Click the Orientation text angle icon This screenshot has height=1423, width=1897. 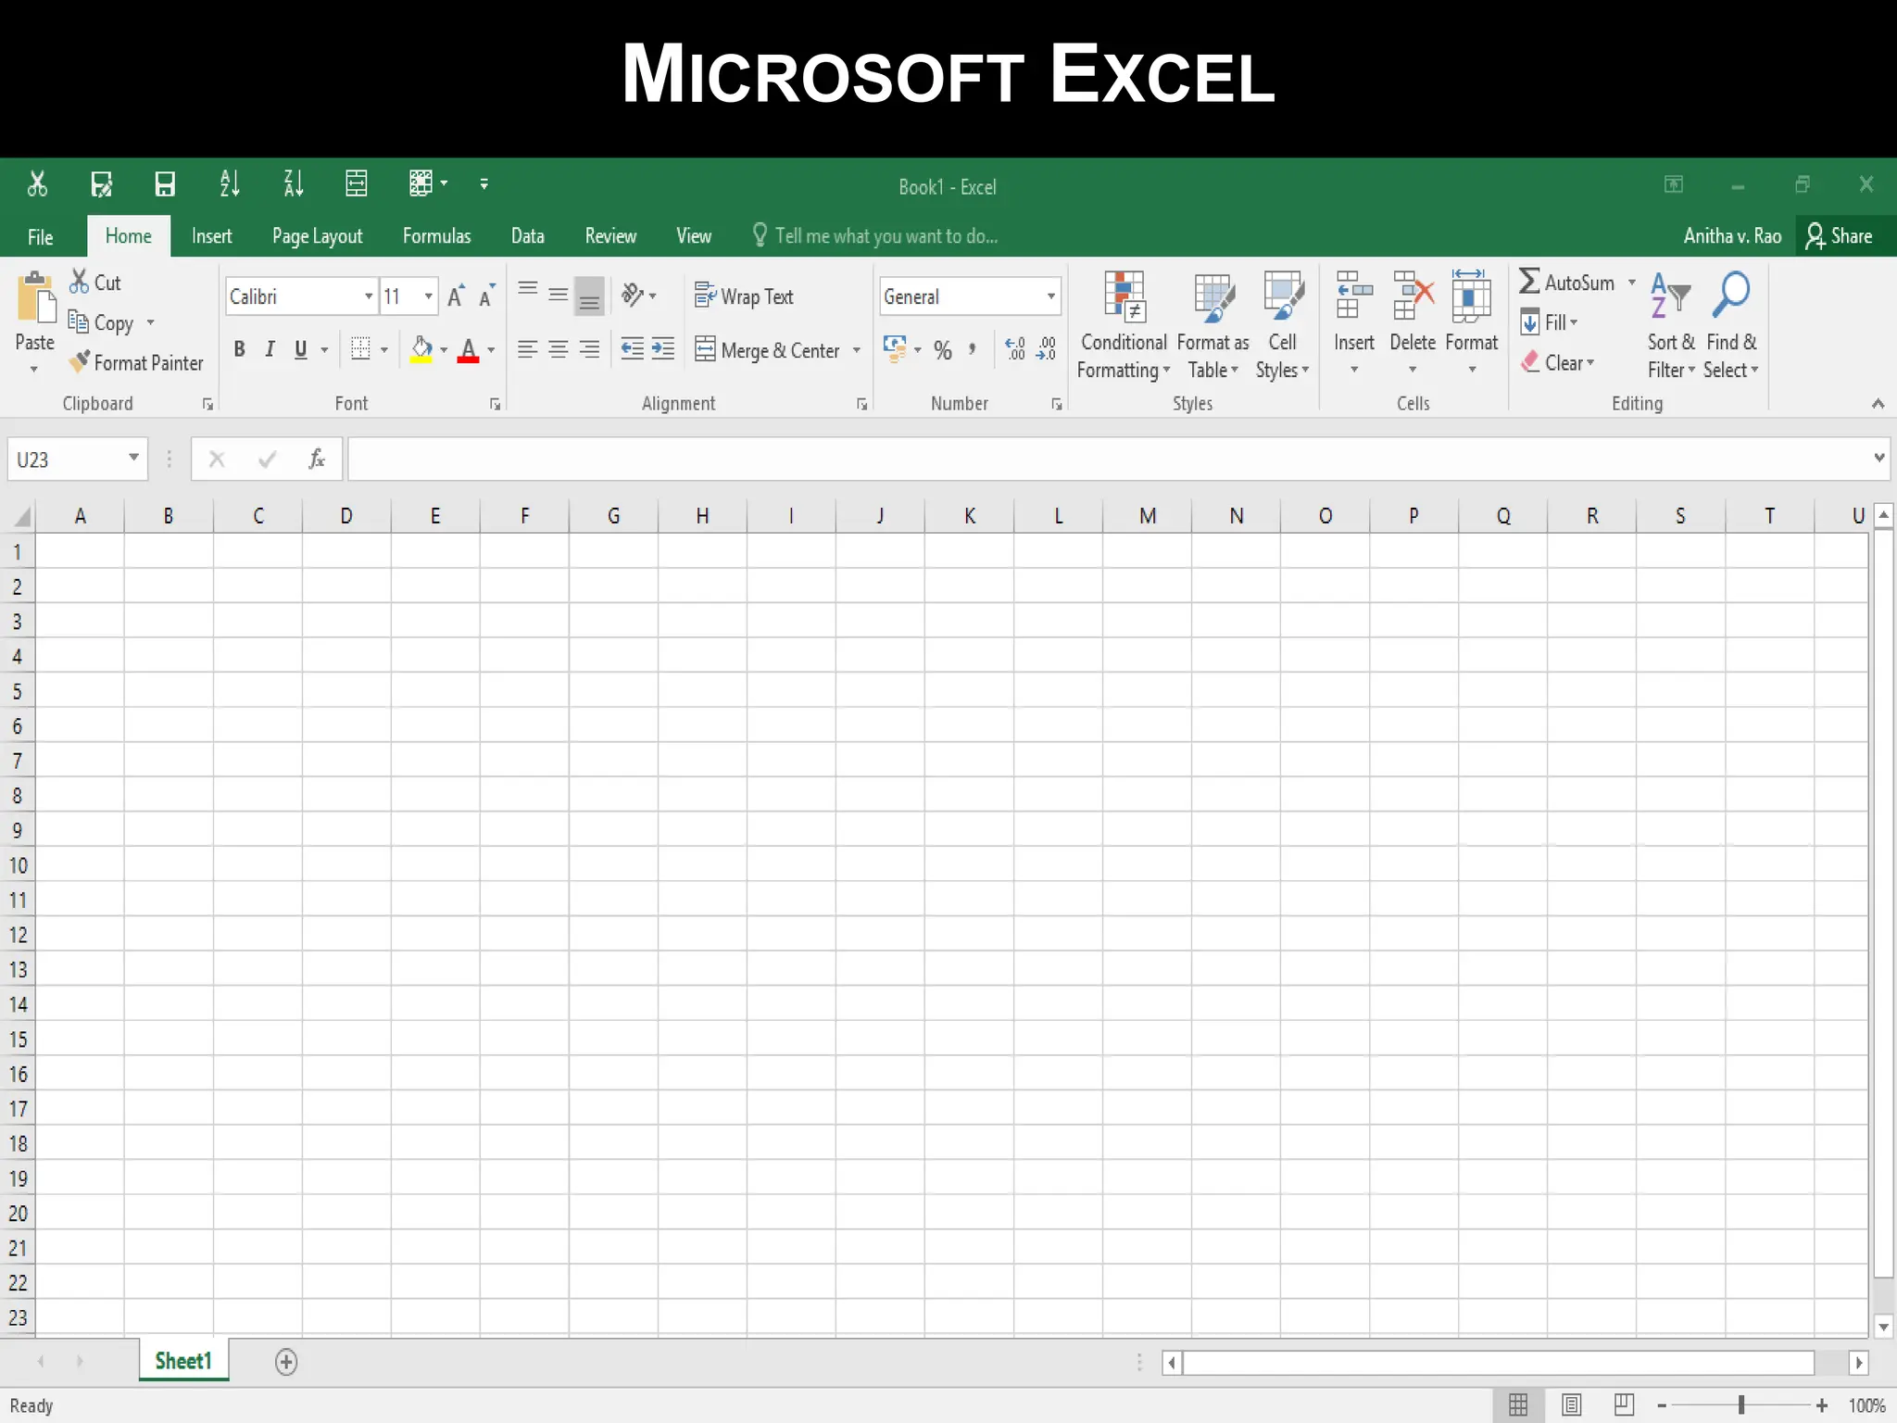633,296
